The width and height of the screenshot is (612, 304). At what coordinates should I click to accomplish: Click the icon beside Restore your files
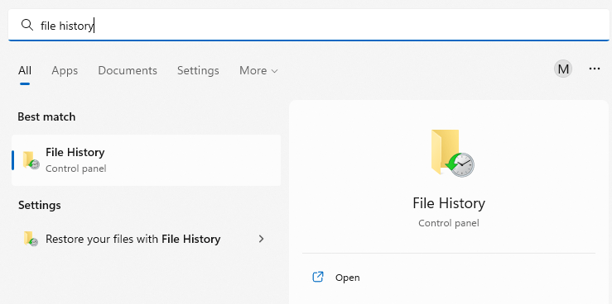[31, 239]
